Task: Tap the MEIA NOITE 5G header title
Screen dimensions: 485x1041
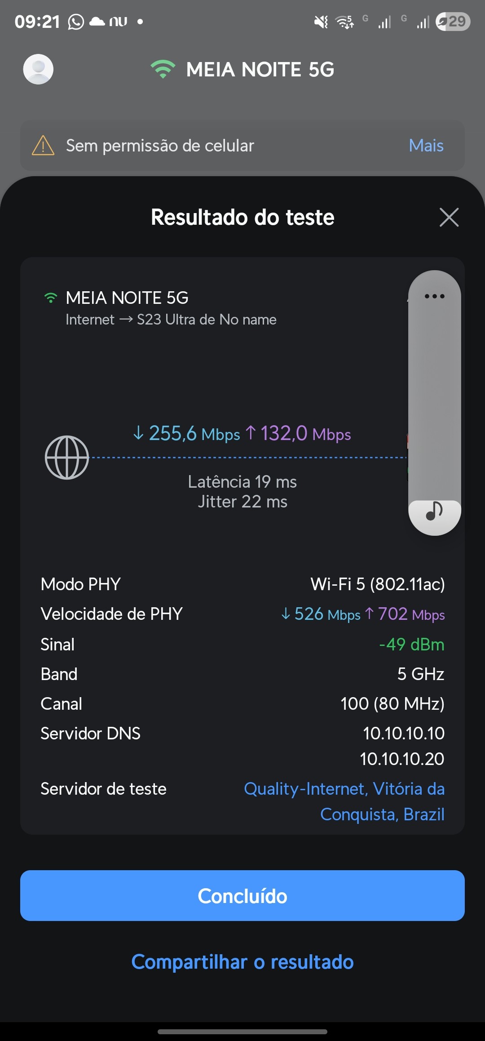Action: (260, 70)
